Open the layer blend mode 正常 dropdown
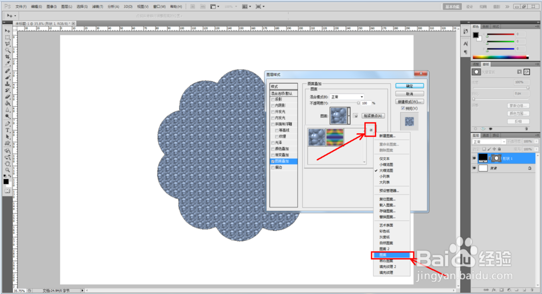542x294 pixels. [489, 142]
